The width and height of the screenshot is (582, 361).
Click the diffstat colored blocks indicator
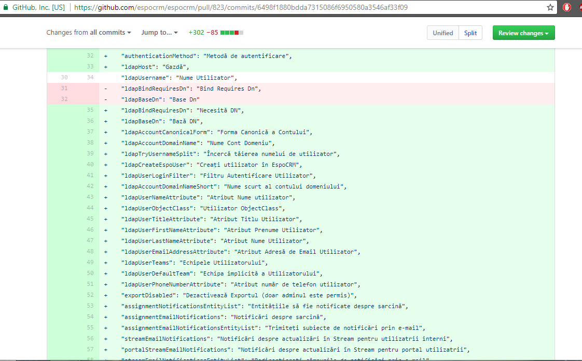tap(232, 33)
